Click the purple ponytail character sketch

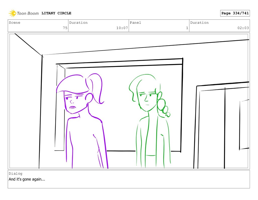tap(82, 121)
